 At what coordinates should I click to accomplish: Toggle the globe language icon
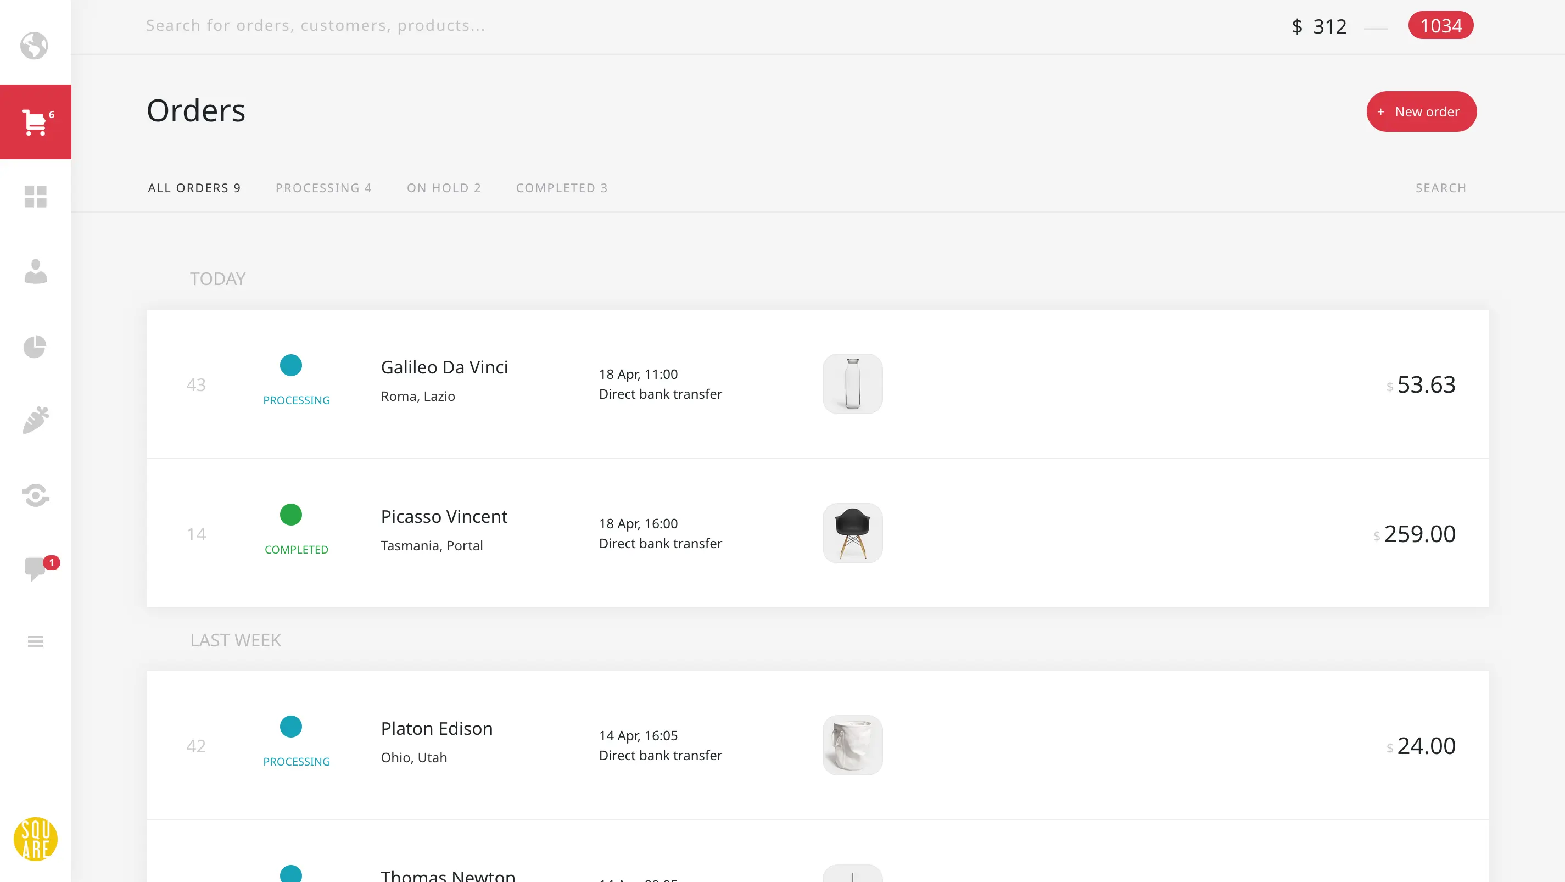(33, 45)
